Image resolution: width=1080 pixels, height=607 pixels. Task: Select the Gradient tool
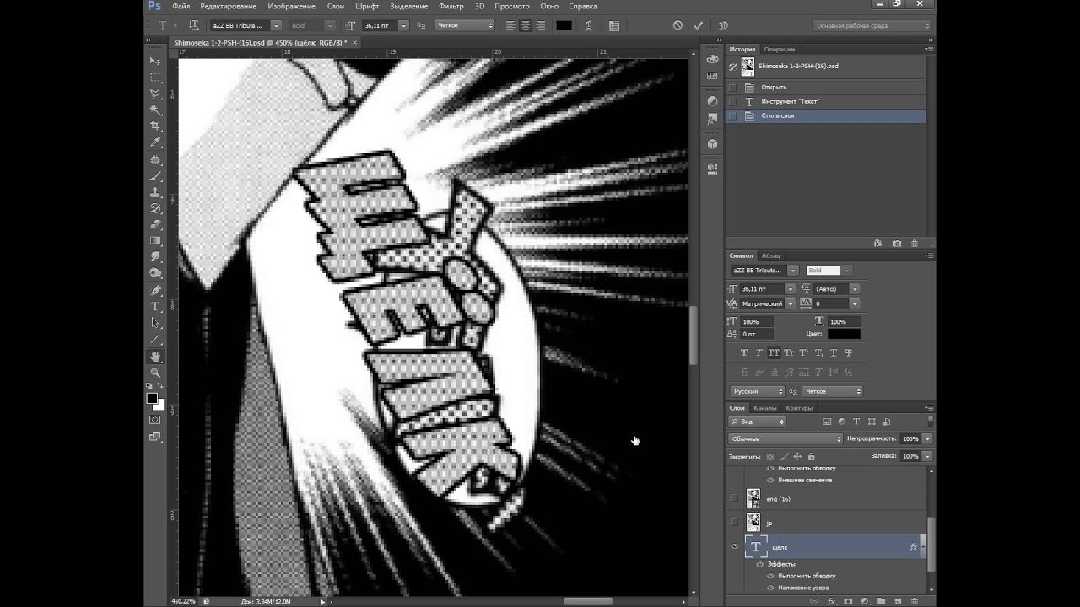pos(155,241)
